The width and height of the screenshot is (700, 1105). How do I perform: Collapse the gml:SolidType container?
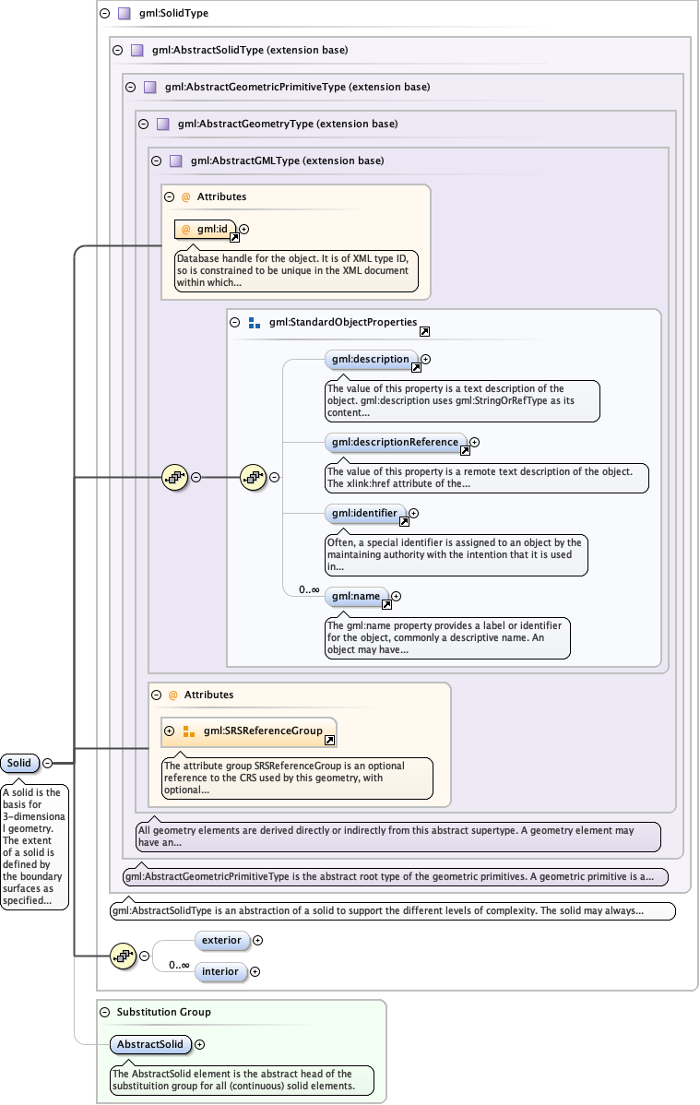(x=104, y=14)
